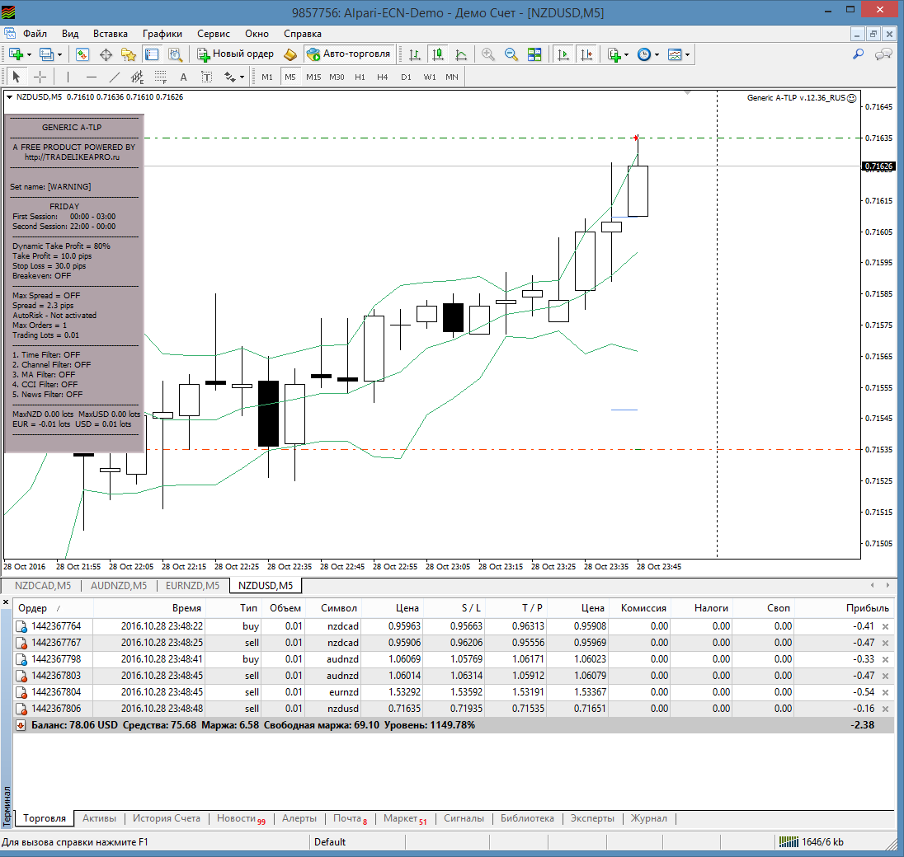The image size is (904, 857).
Task: Open the Fibonacci retracement tool
Action: coord(161,77)
